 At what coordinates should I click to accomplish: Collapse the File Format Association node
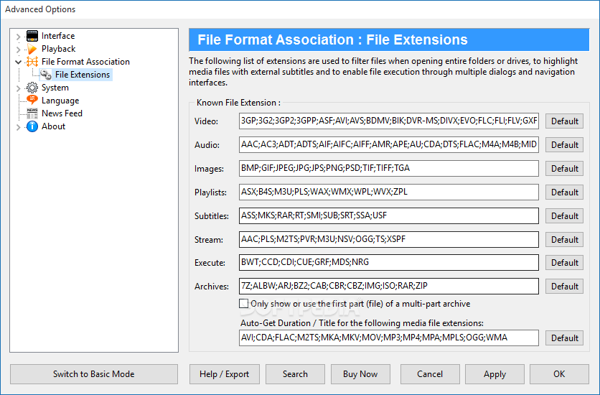[18, 62]
